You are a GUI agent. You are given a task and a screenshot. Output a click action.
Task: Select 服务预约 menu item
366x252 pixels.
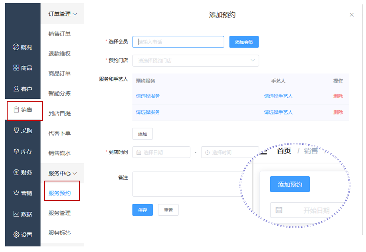point(59,193)
